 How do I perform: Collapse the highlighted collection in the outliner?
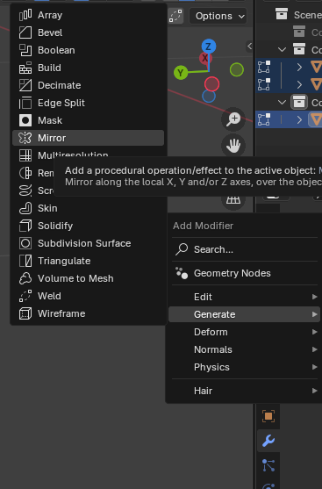point(282,102)
